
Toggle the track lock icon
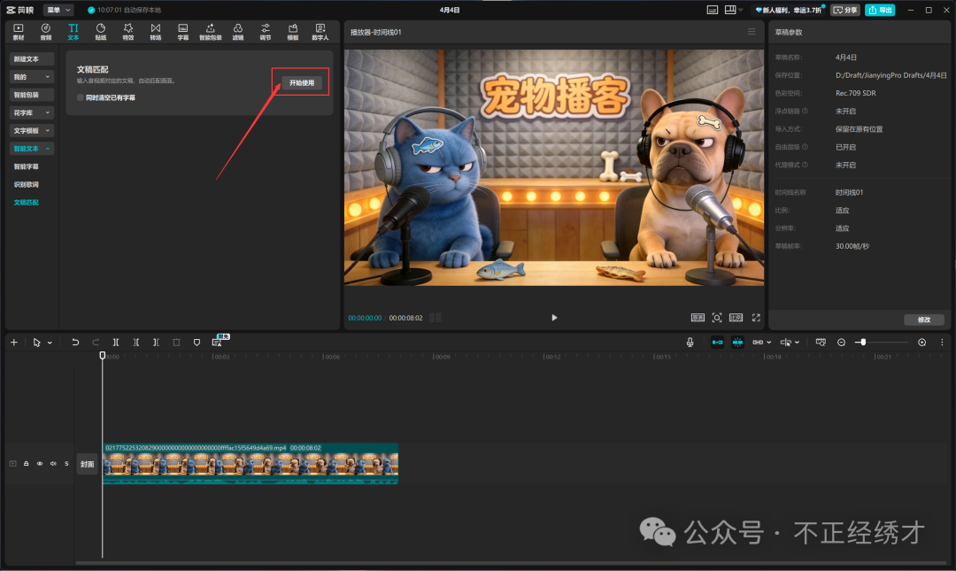pyautogui.click(x=27, y=463)
